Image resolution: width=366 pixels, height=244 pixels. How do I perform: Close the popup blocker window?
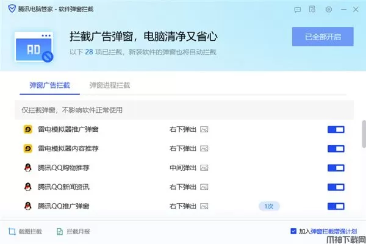[x=356, y=10]
